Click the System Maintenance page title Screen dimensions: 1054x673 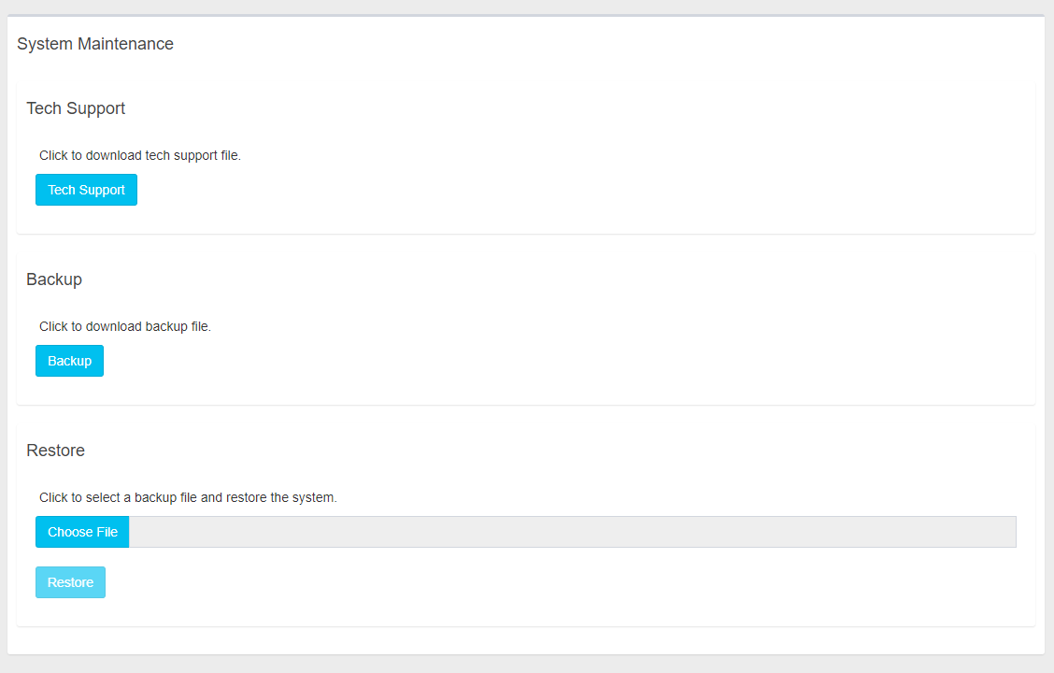[x=95, y=44]
